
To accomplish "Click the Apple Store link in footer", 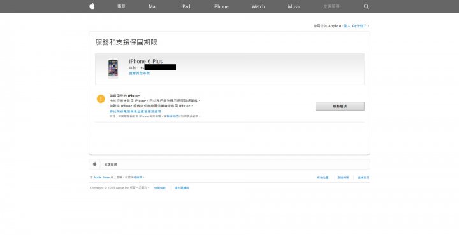I will point(101,177).
